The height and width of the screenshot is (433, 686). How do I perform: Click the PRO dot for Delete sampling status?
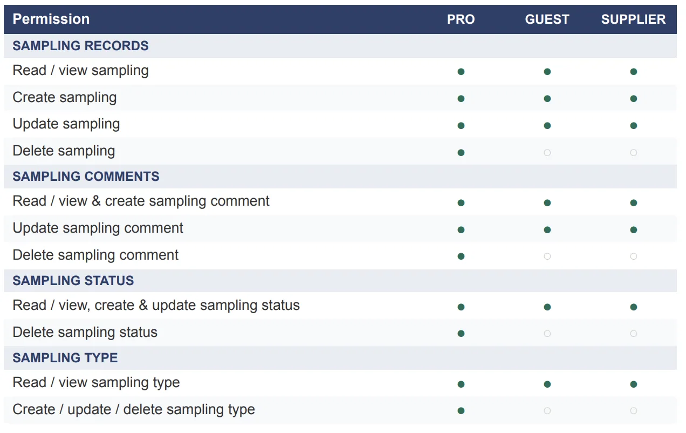[x=461, y=333]
